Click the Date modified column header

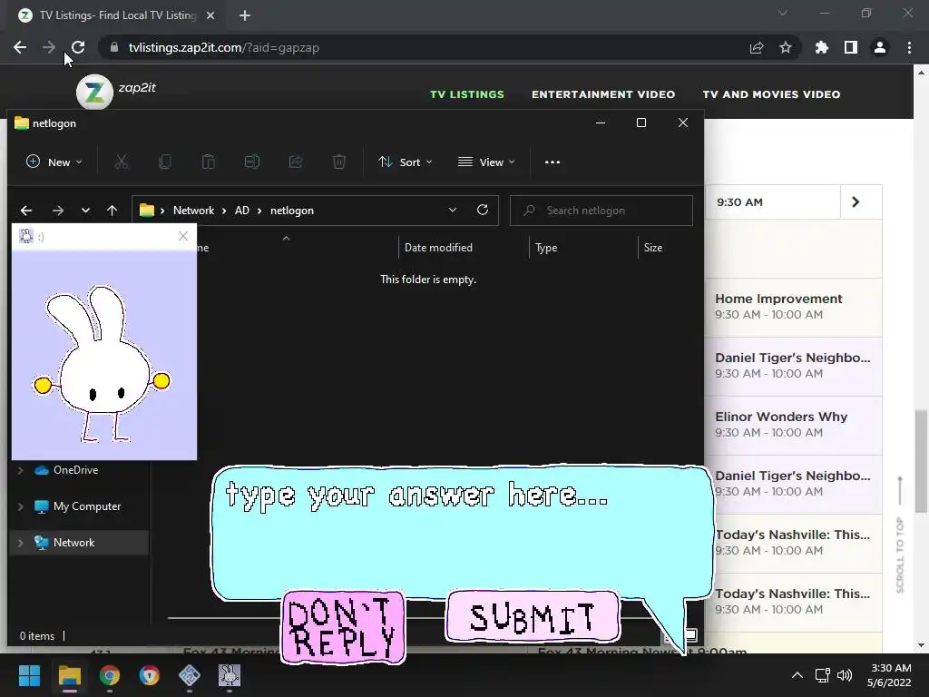(x=438, y=248)
